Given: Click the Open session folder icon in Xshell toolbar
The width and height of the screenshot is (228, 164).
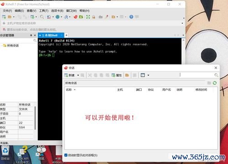Looking at the screenshot, I should coord(10,17).
